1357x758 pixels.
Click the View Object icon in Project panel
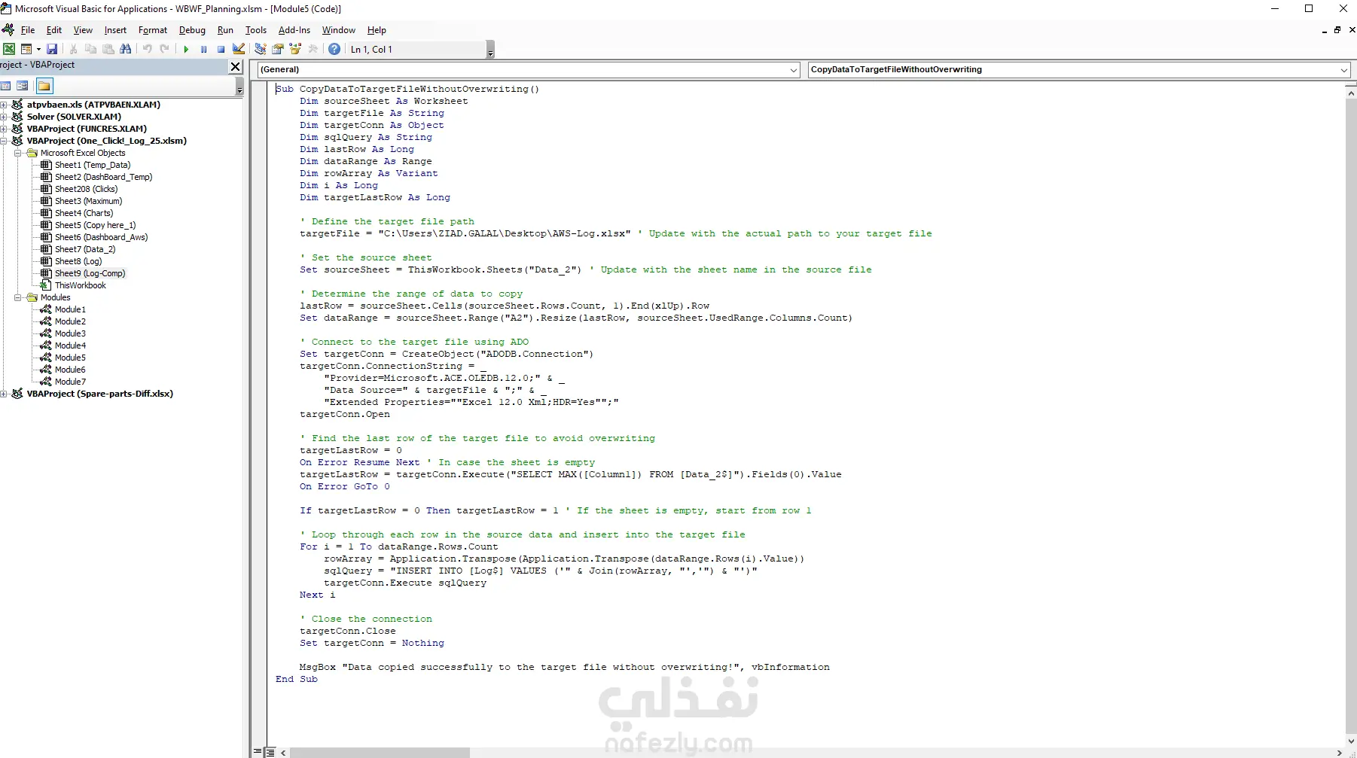coord(23,86)
